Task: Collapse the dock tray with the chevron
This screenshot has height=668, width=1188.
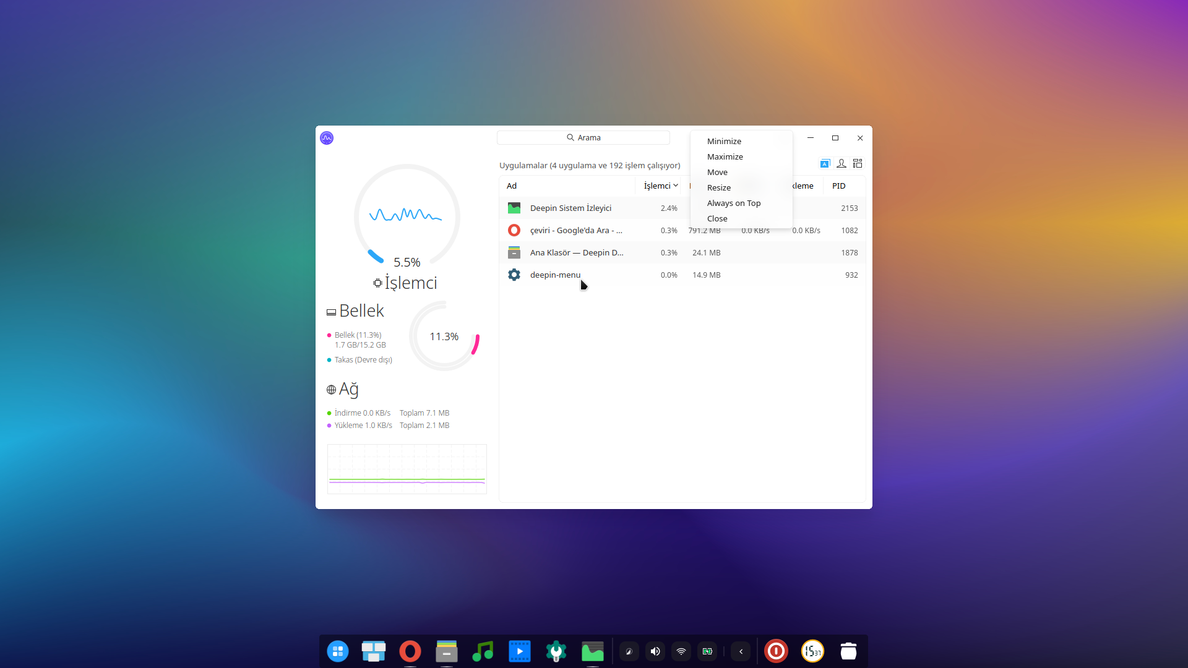Action: coord(741,651)
